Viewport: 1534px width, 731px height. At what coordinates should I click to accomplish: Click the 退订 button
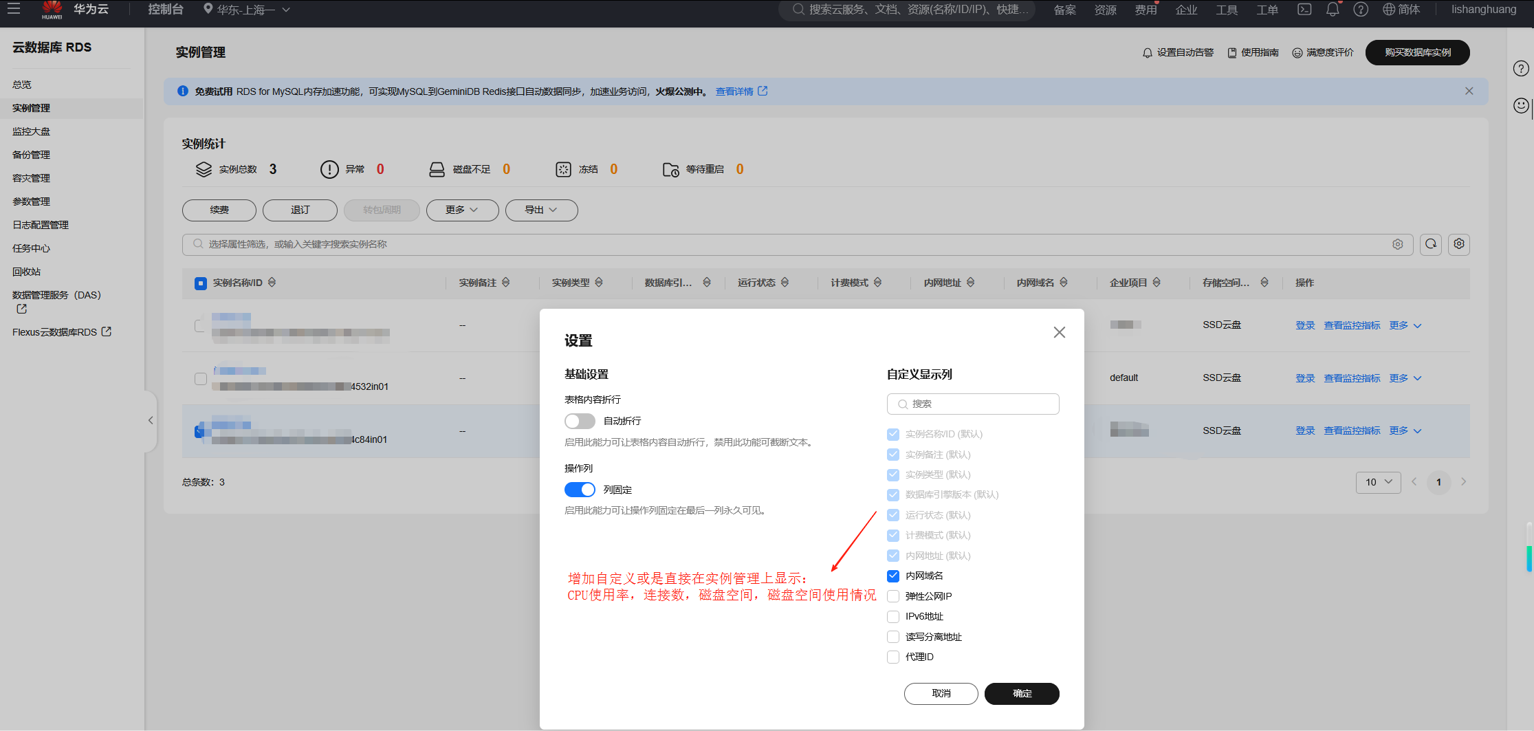click(300, 210)
